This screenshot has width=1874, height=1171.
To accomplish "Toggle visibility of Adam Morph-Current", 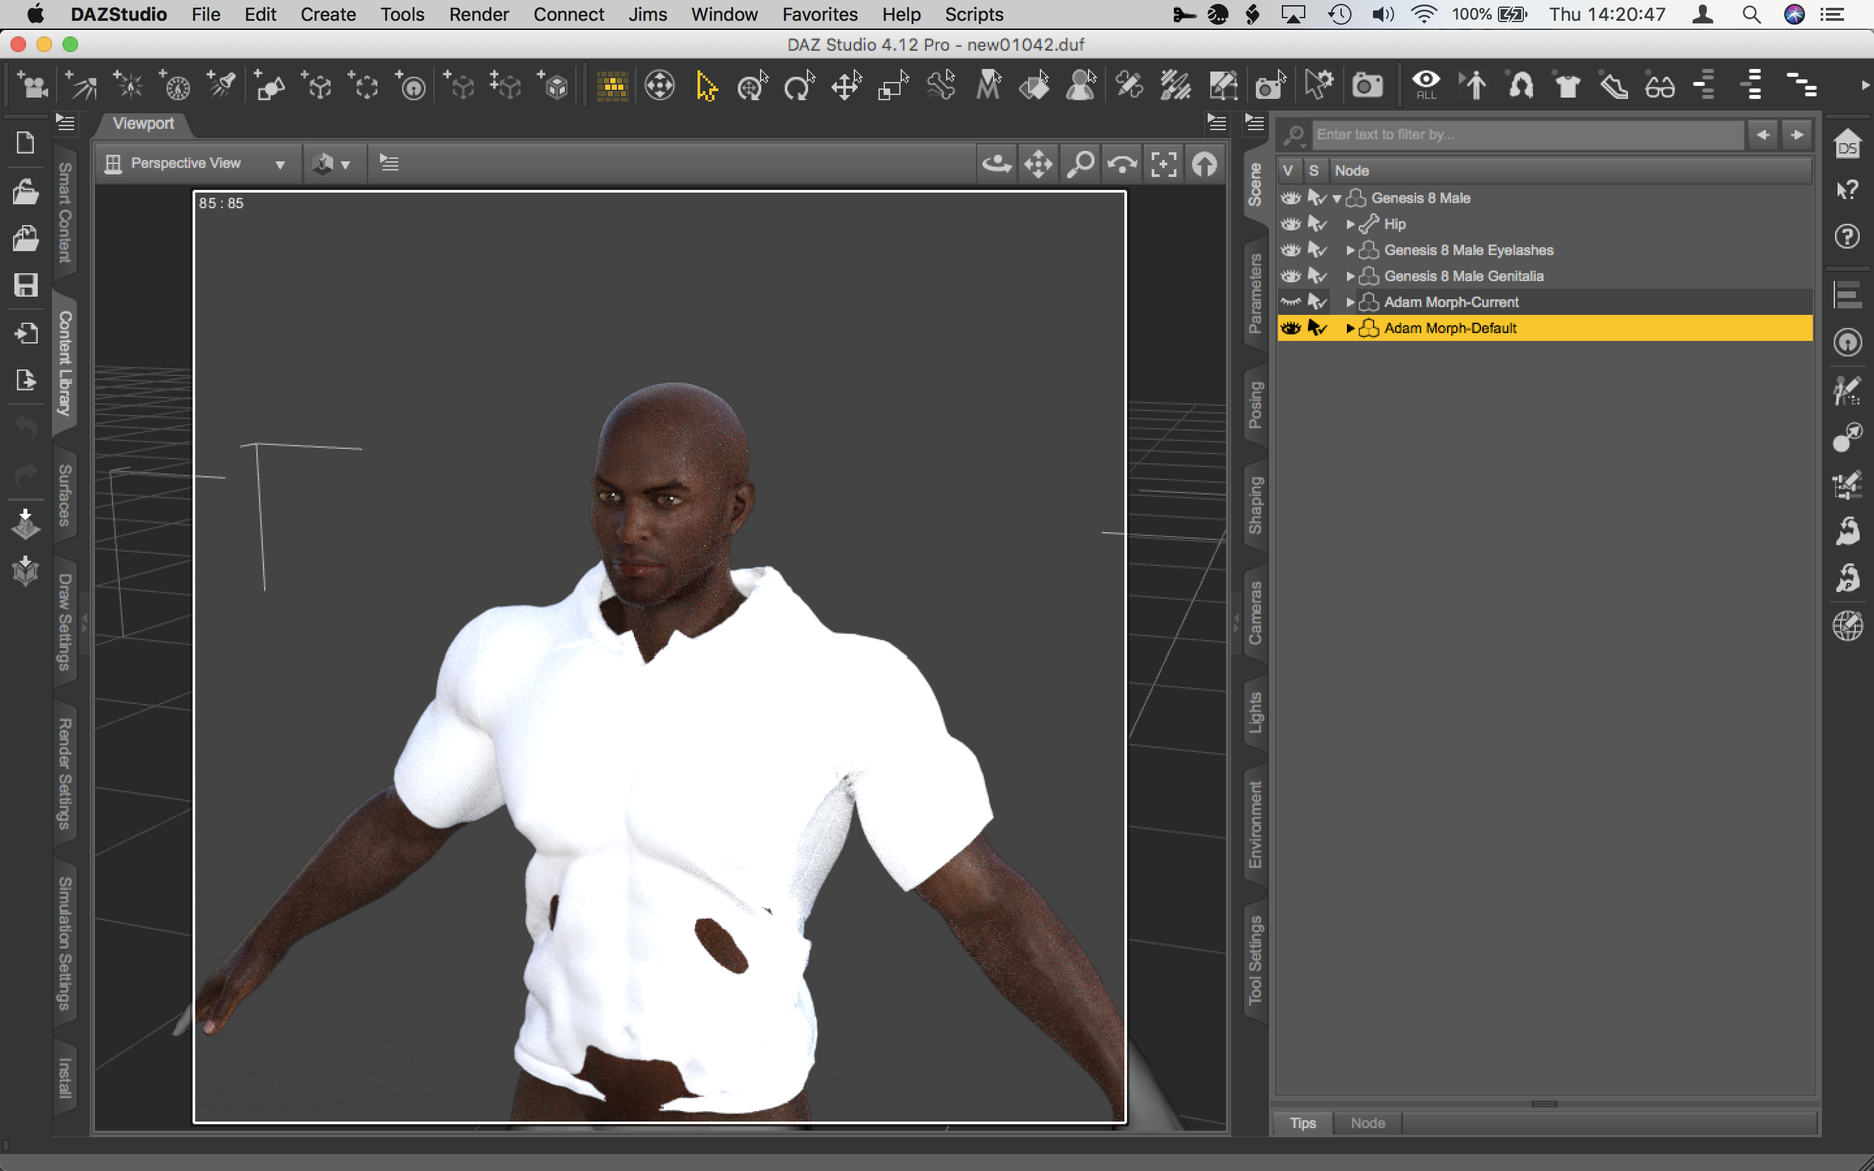I will point(1290,302).
